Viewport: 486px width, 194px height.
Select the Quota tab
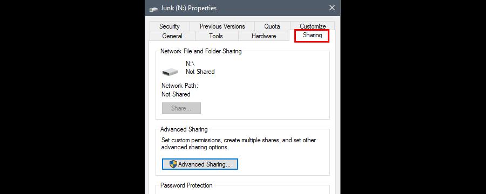[x=272, y=26]
